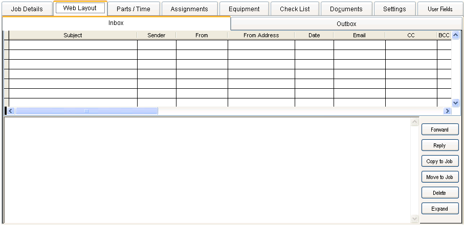Delete the selected email message
The image size is (464, 226).
tap(439, 193)
